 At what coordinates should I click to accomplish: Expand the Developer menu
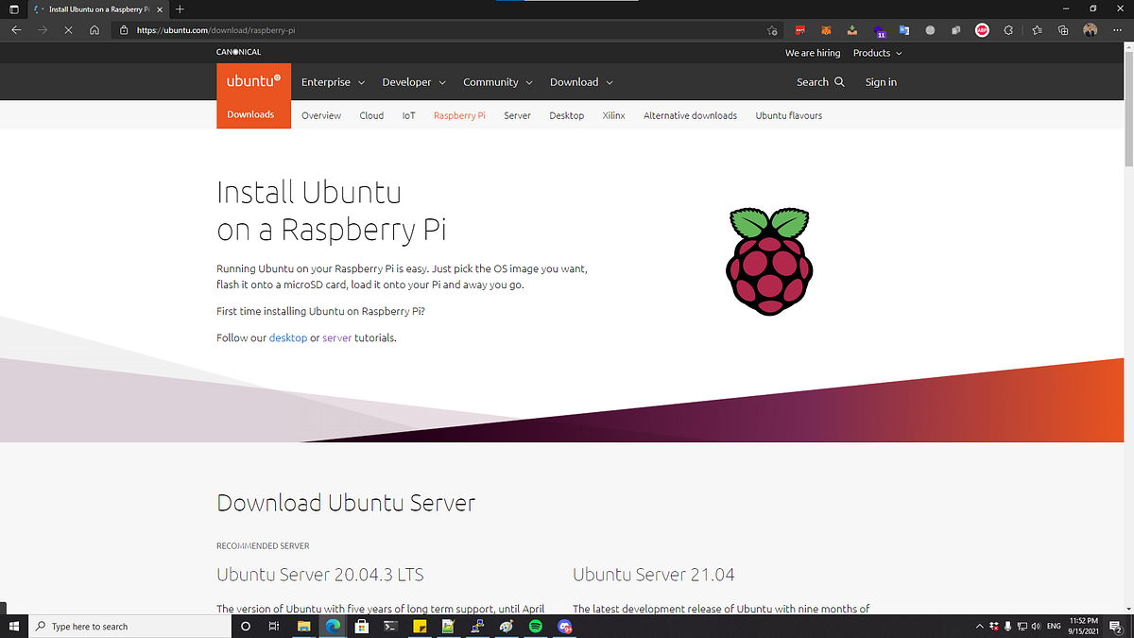tap(414, 82)
